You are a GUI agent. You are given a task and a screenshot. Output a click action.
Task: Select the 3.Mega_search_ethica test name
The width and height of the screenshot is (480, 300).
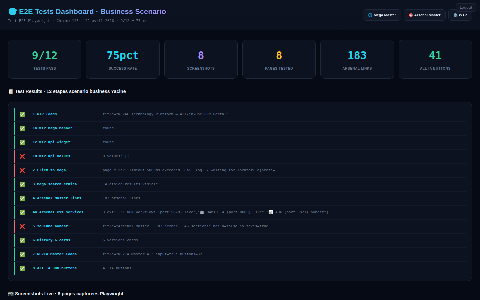tap(55, 184)
